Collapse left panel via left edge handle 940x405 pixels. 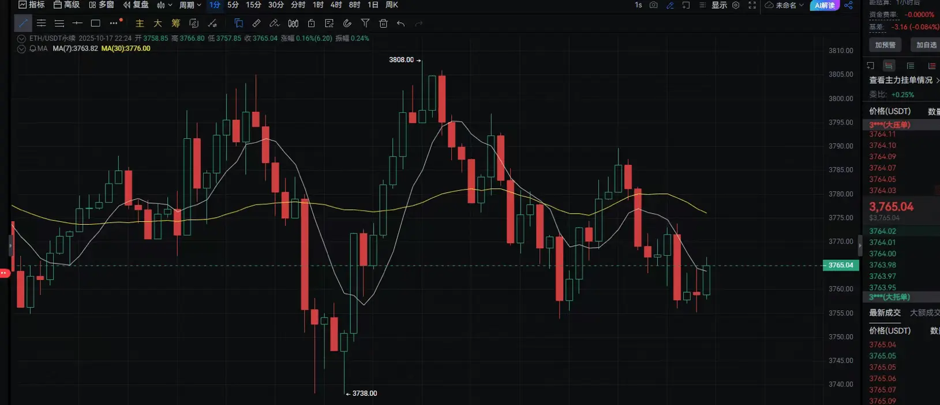tap(10, 246)
